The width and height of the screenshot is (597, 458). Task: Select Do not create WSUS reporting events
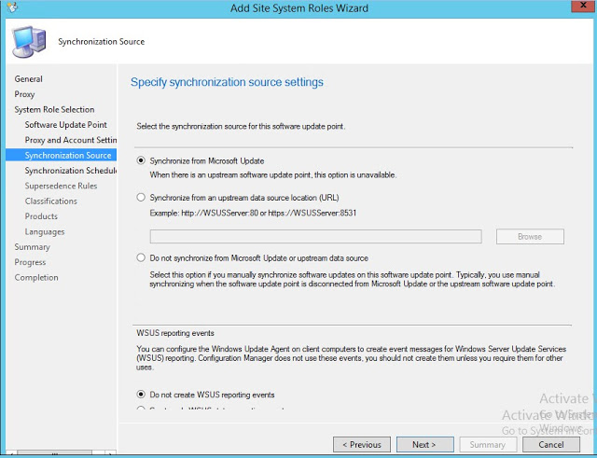tap(142, 394)
